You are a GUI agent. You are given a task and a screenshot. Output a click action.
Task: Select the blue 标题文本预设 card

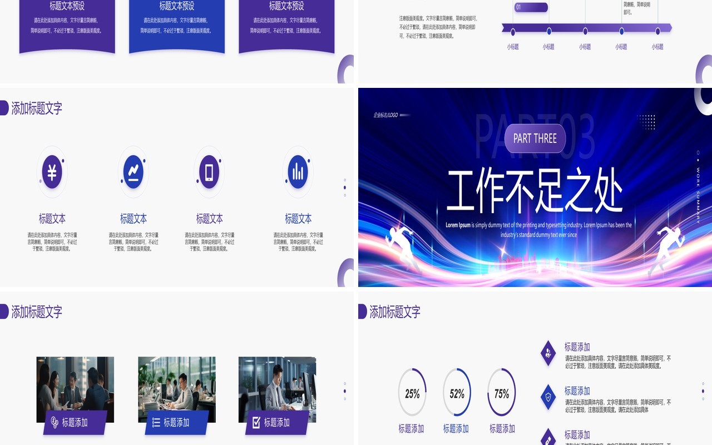tap(177, 27)
